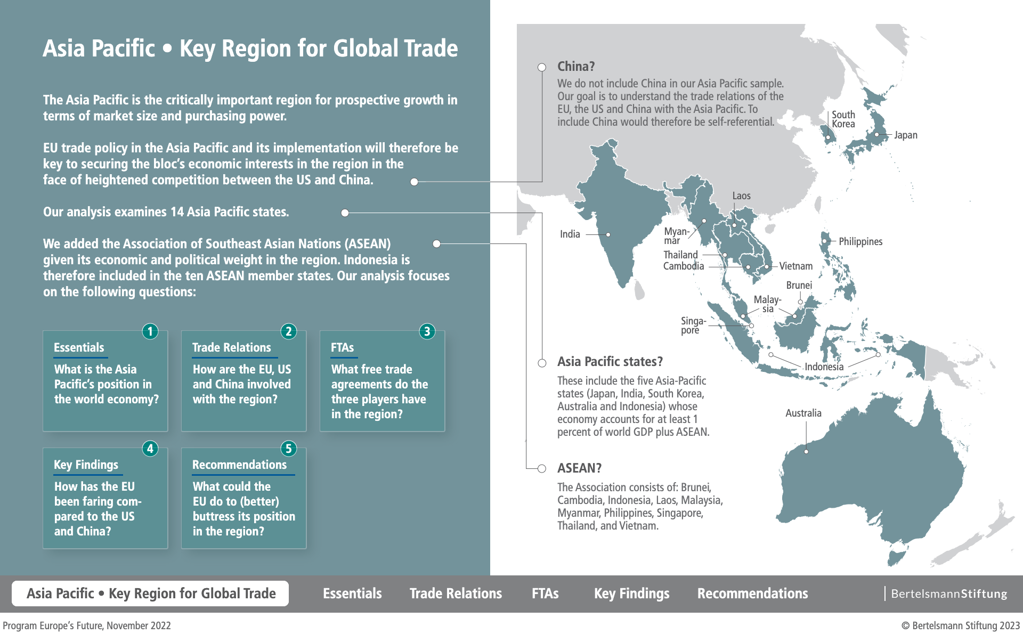Click the 'India' map label
1023x634 pixels.
click(x=570, y=234)
